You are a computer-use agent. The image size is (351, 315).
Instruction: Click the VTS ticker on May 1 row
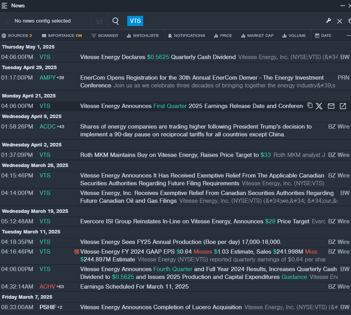[45, 57]
